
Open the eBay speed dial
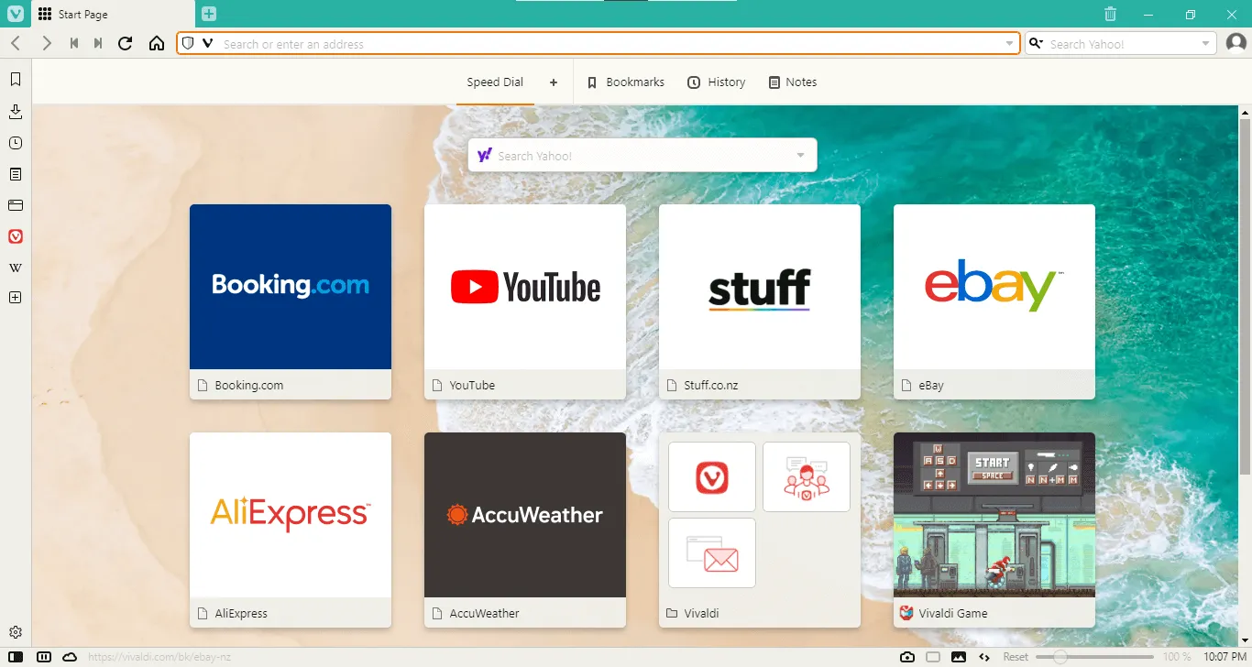(994, 301)
